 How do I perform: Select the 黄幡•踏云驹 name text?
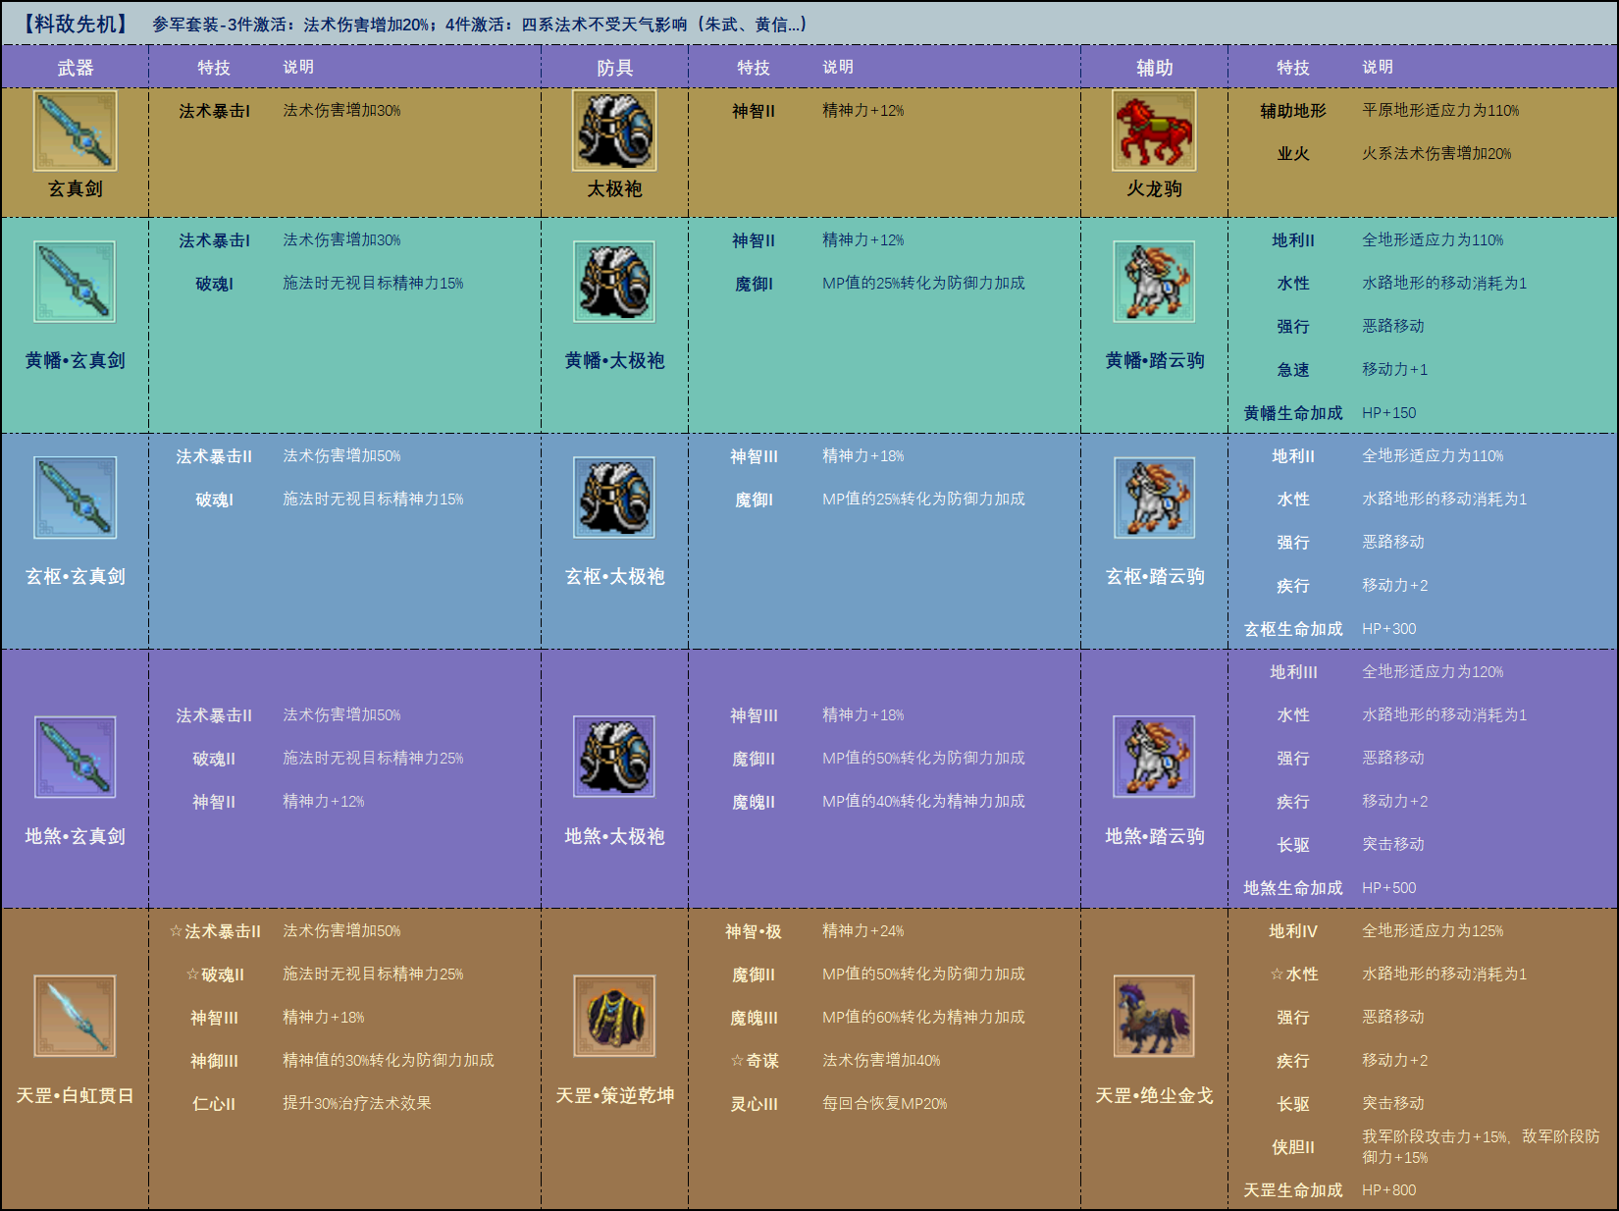(1155, 360)
